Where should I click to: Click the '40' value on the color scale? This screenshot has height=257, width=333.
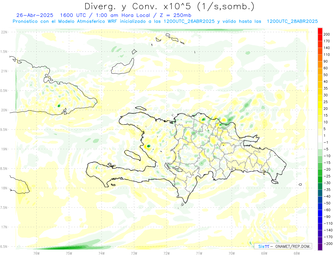pos(326,82)
